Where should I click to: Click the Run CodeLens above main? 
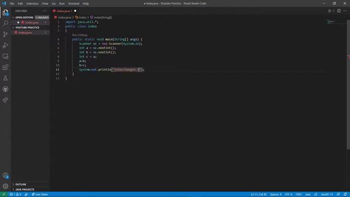[x=74, y=35]
